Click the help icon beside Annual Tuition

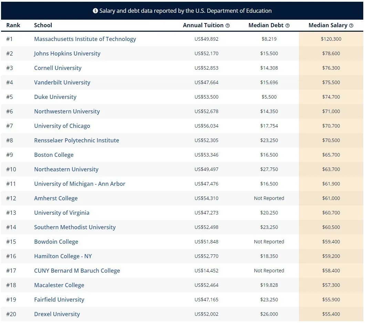pyautogui.click(x=228, y=26)
